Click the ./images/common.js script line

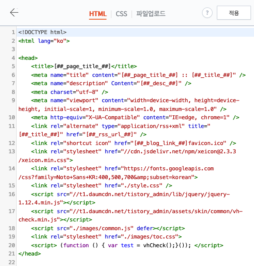tap(108, 228)
